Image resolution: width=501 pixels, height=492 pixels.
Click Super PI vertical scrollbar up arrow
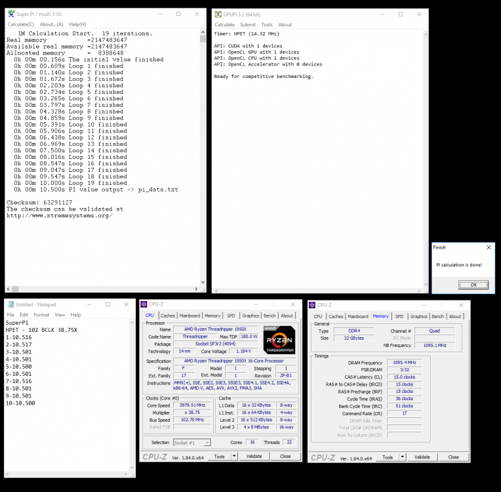(203, 32)
